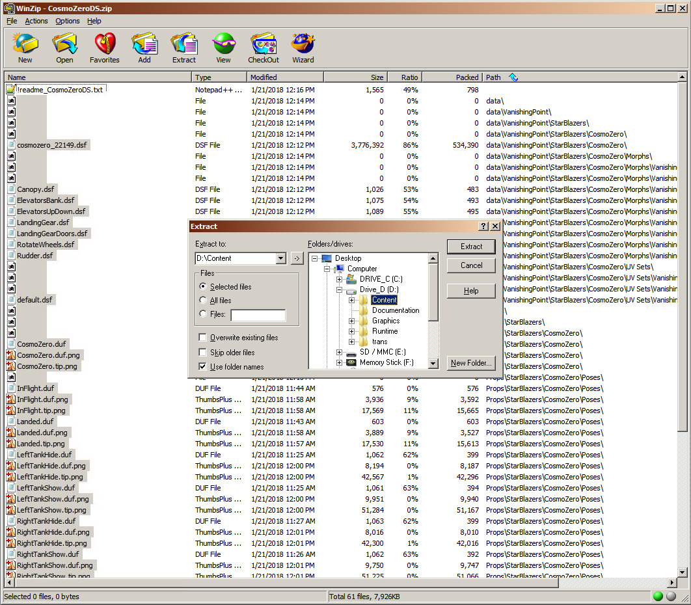691x605 pixels.
Task: Enable 'Skip older files' checkbox
Action: [203, 352]
